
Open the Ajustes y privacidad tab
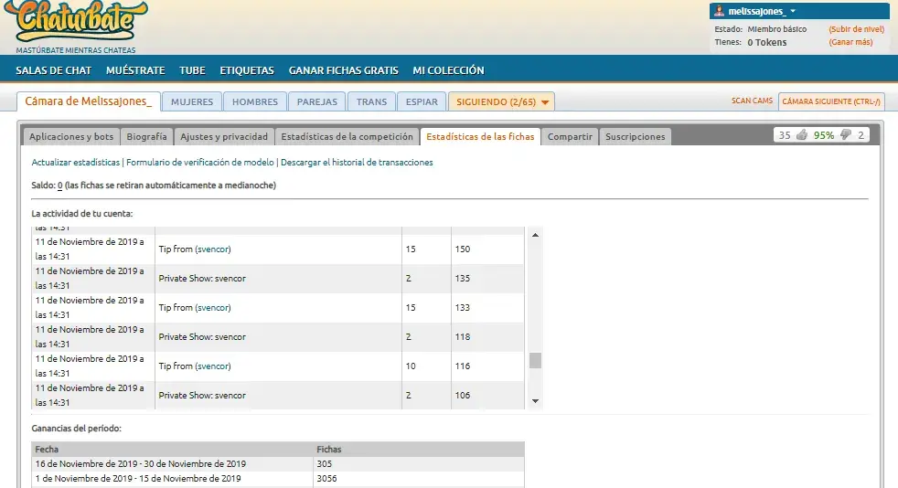(224, 137)
